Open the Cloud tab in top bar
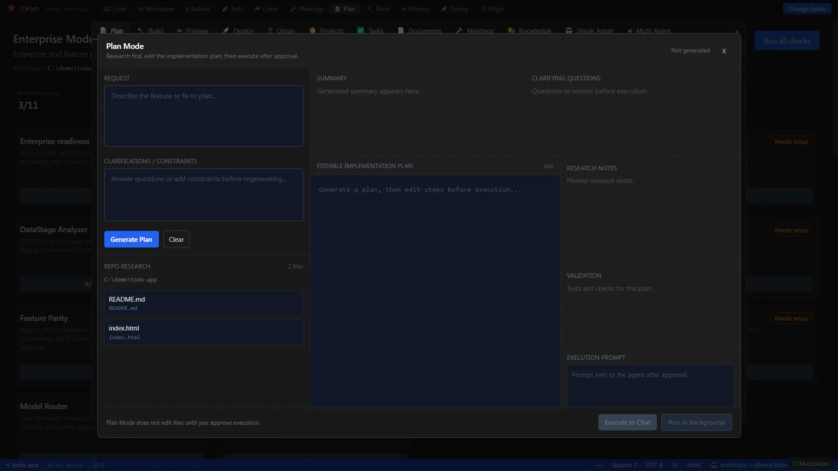The height and width of the screenshot is (471, 838). (266, 9)
